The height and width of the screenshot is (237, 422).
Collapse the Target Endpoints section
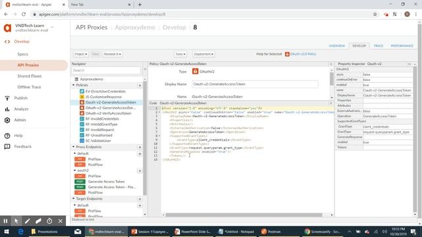(73, 199)
